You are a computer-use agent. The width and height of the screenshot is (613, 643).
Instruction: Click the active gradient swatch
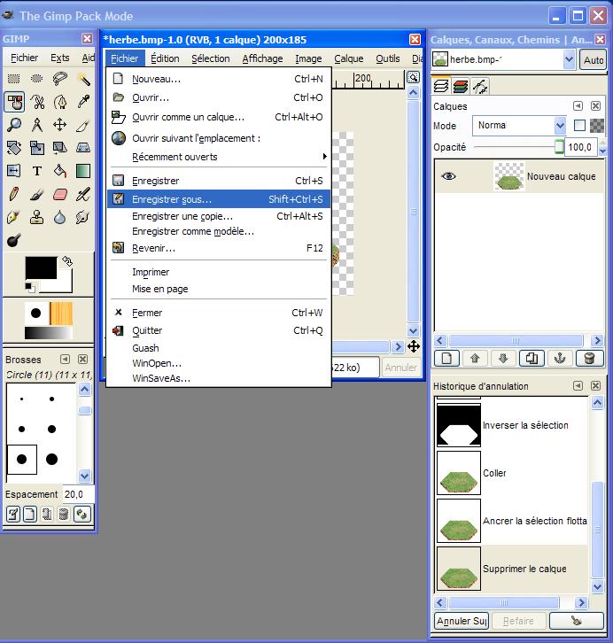tap(49, 333)
